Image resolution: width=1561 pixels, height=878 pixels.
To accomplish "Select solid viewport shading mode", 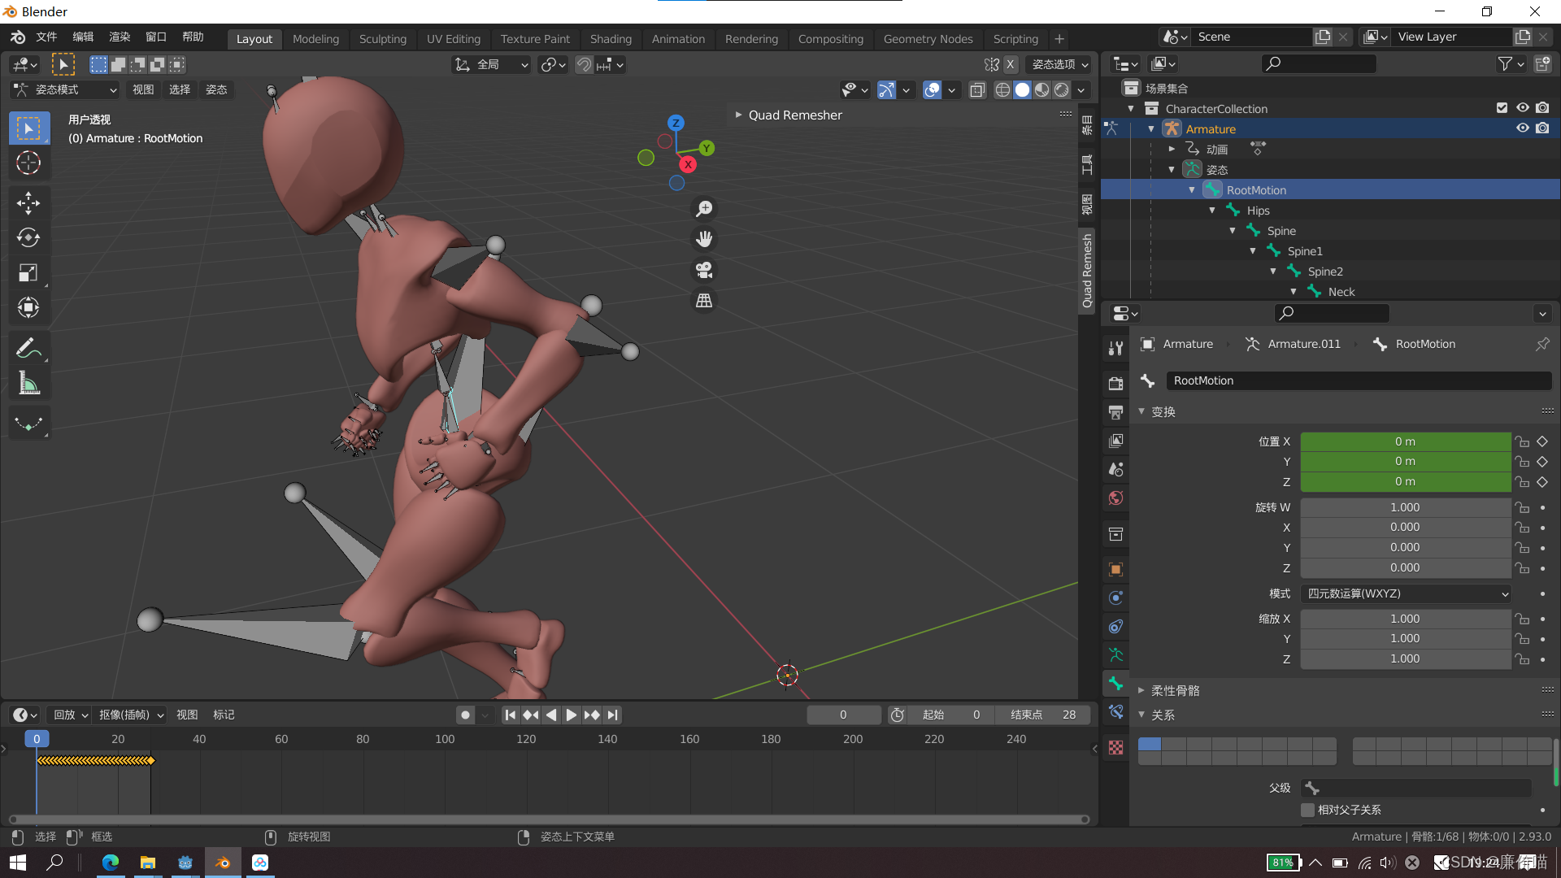I will (x=1022, y=90).
